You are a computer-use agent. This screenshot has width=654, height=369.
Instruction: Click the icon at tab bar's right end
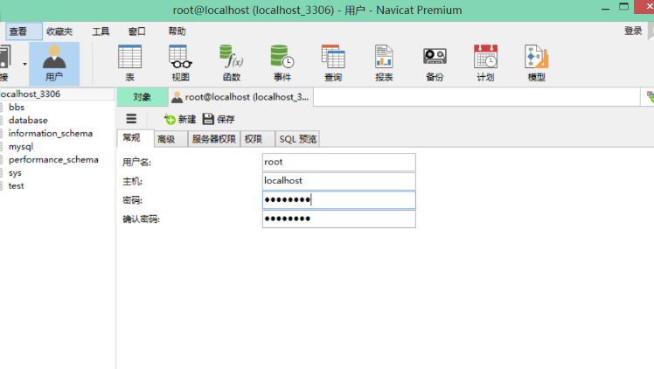650,97
